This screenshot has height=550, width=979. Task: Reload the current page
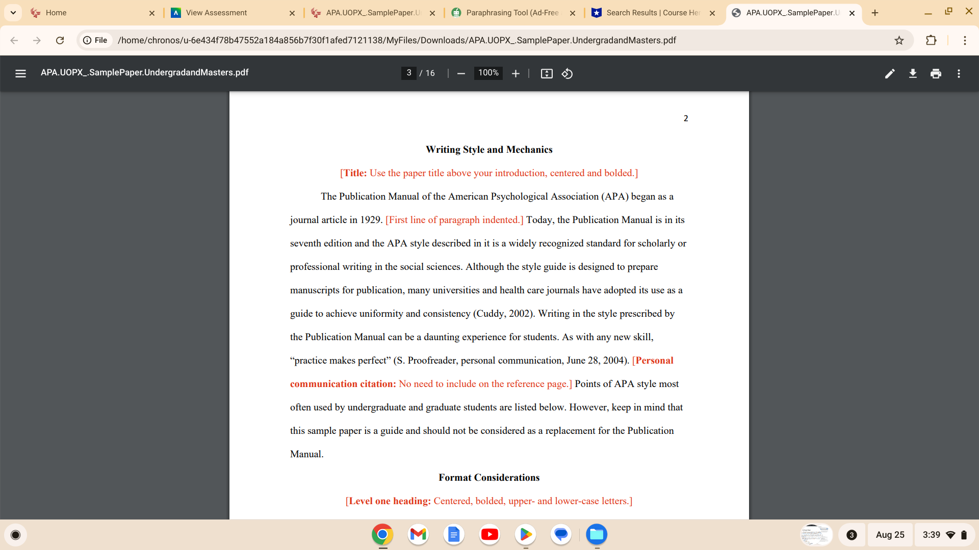tap(60, 40)
